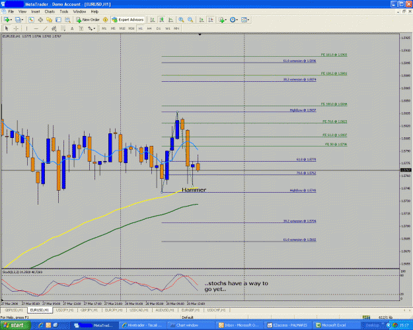
Task: Select the Text tool labeled A
Action: (x=72, y=28)
